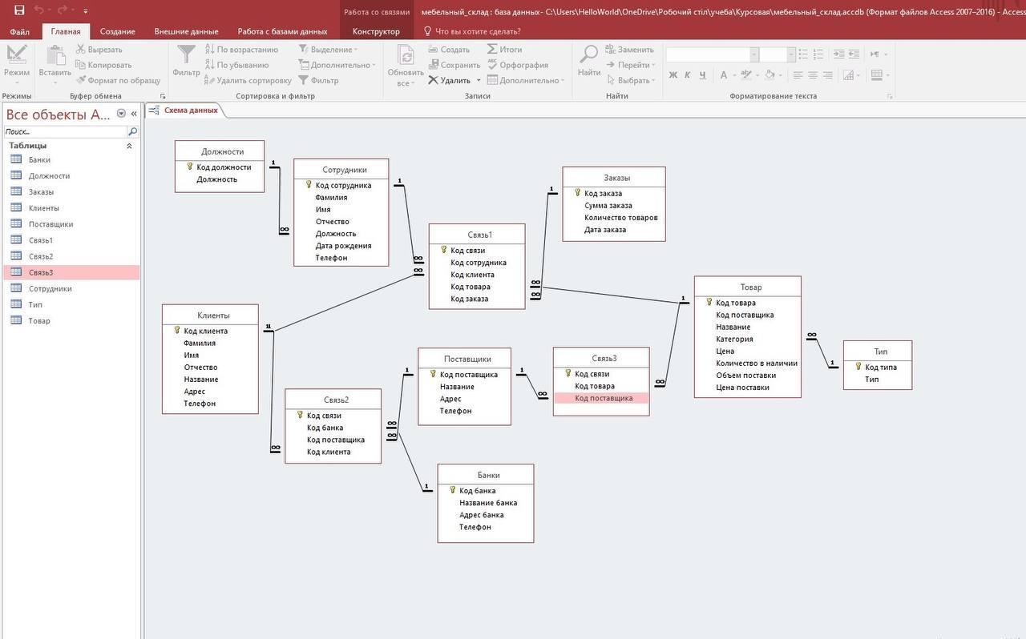Open the Буфер обмена dialog launcher
Screen dimensions: 1026x639
pyautogui.click(x=164, y=96)
